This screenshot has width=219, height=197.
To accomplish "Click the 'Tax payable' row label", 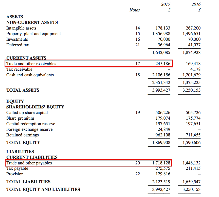I will point(17,168).
